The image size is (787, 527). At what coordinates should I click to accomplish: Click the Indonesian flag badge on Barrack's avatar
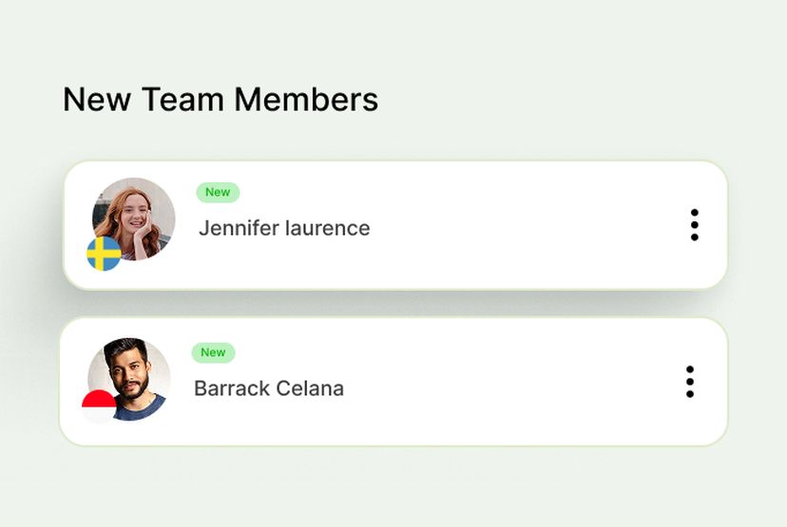tap(99, 406)
